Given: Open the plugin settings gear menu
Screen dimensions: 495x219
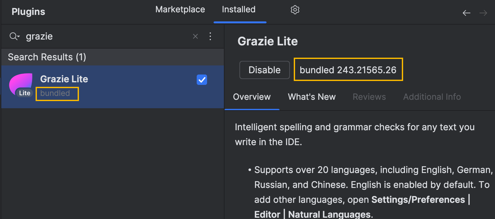Looking at the screenshot, I should click(x=295, y=10).
